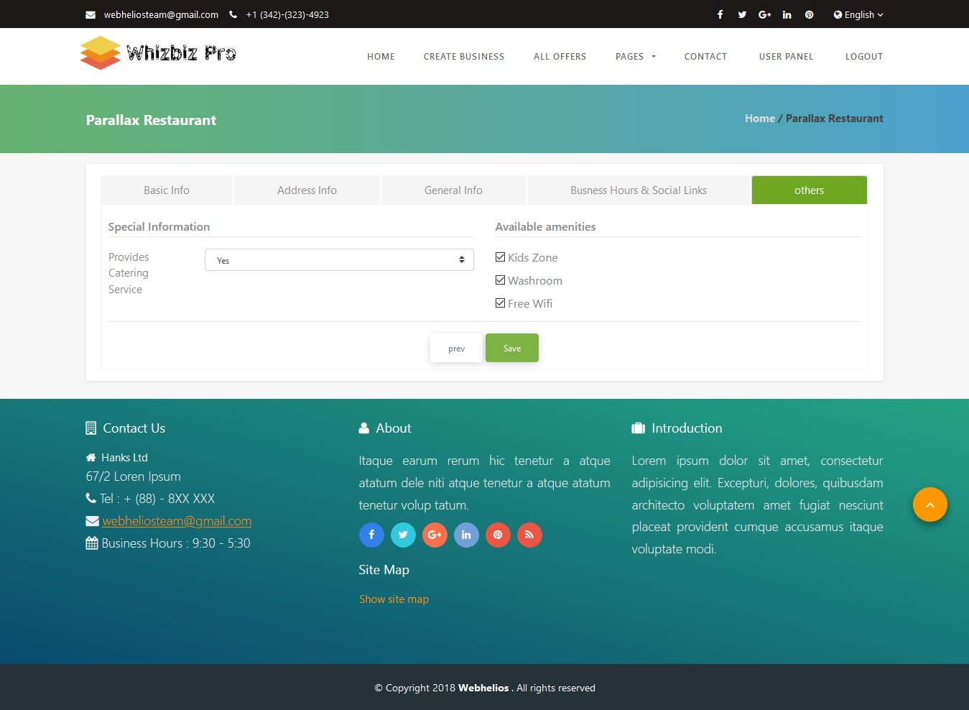
Task: Open Busness Hours & Social Links tab
Action: coord(638,190)
